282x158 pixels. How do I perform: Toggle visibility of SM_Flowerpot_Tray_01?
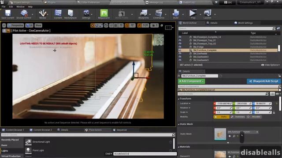point(180,40)
